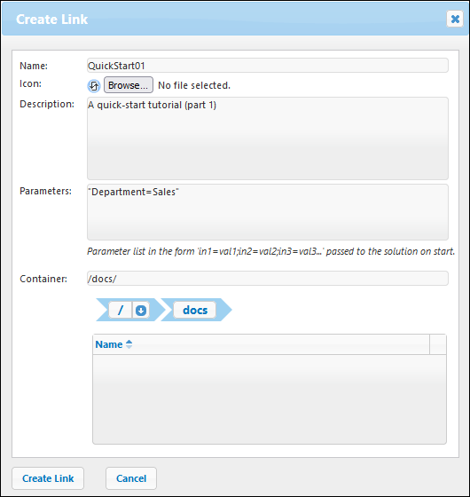Click the parameter list hint text
This screenshot has height=497, width=470.
[x=270, y=251]
